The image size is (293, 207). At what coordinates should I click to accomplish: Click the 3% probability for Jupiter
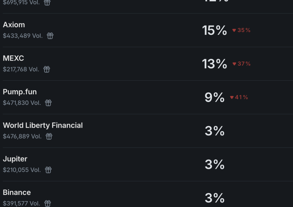[215, 164]
